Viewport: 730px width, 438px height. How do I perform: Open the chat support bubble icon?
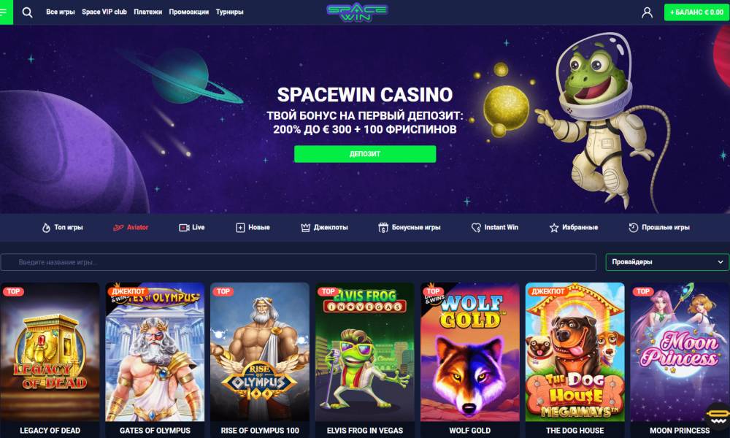(x=717, y=415)
